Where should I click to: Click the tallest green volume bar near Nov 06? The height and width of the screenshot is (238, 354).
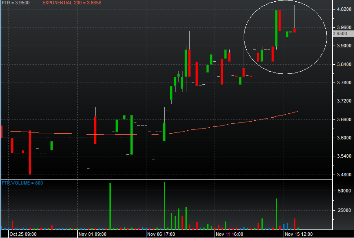click(x=164, y=206)
